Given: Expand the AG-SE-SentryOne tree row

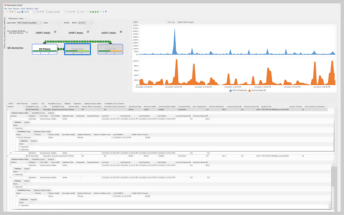Looking at the screenshot, I should [x=17, y=137].
